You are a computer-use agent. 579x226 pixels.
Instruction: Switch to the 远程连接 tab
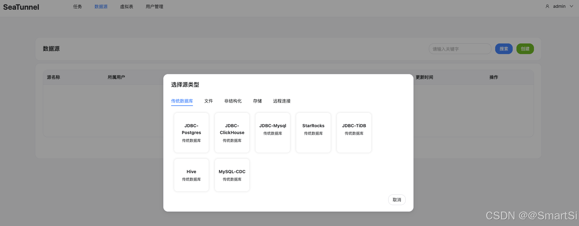pos(282,101)
